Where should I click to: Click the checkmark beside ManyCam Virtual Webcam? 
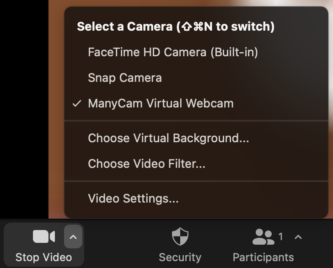point(77,103)
